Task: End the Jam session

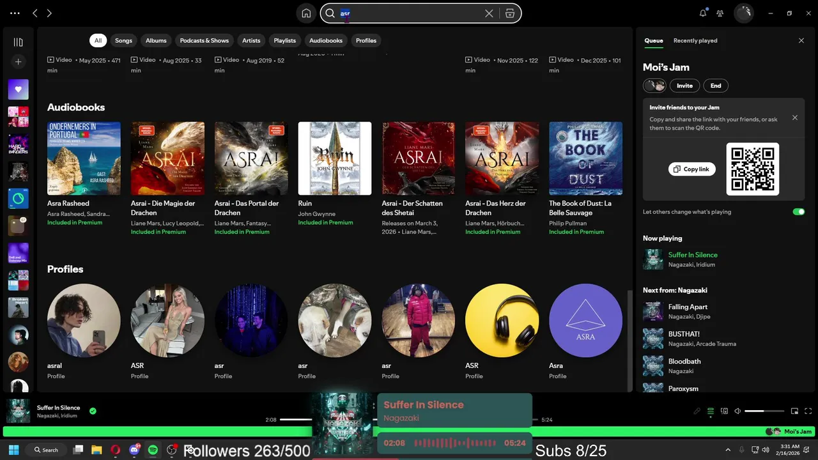Action: pos(716,86)
